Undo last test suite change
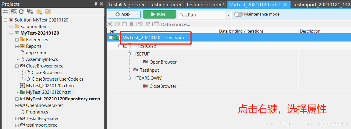 pyautogui.click(x=140, y=24)
